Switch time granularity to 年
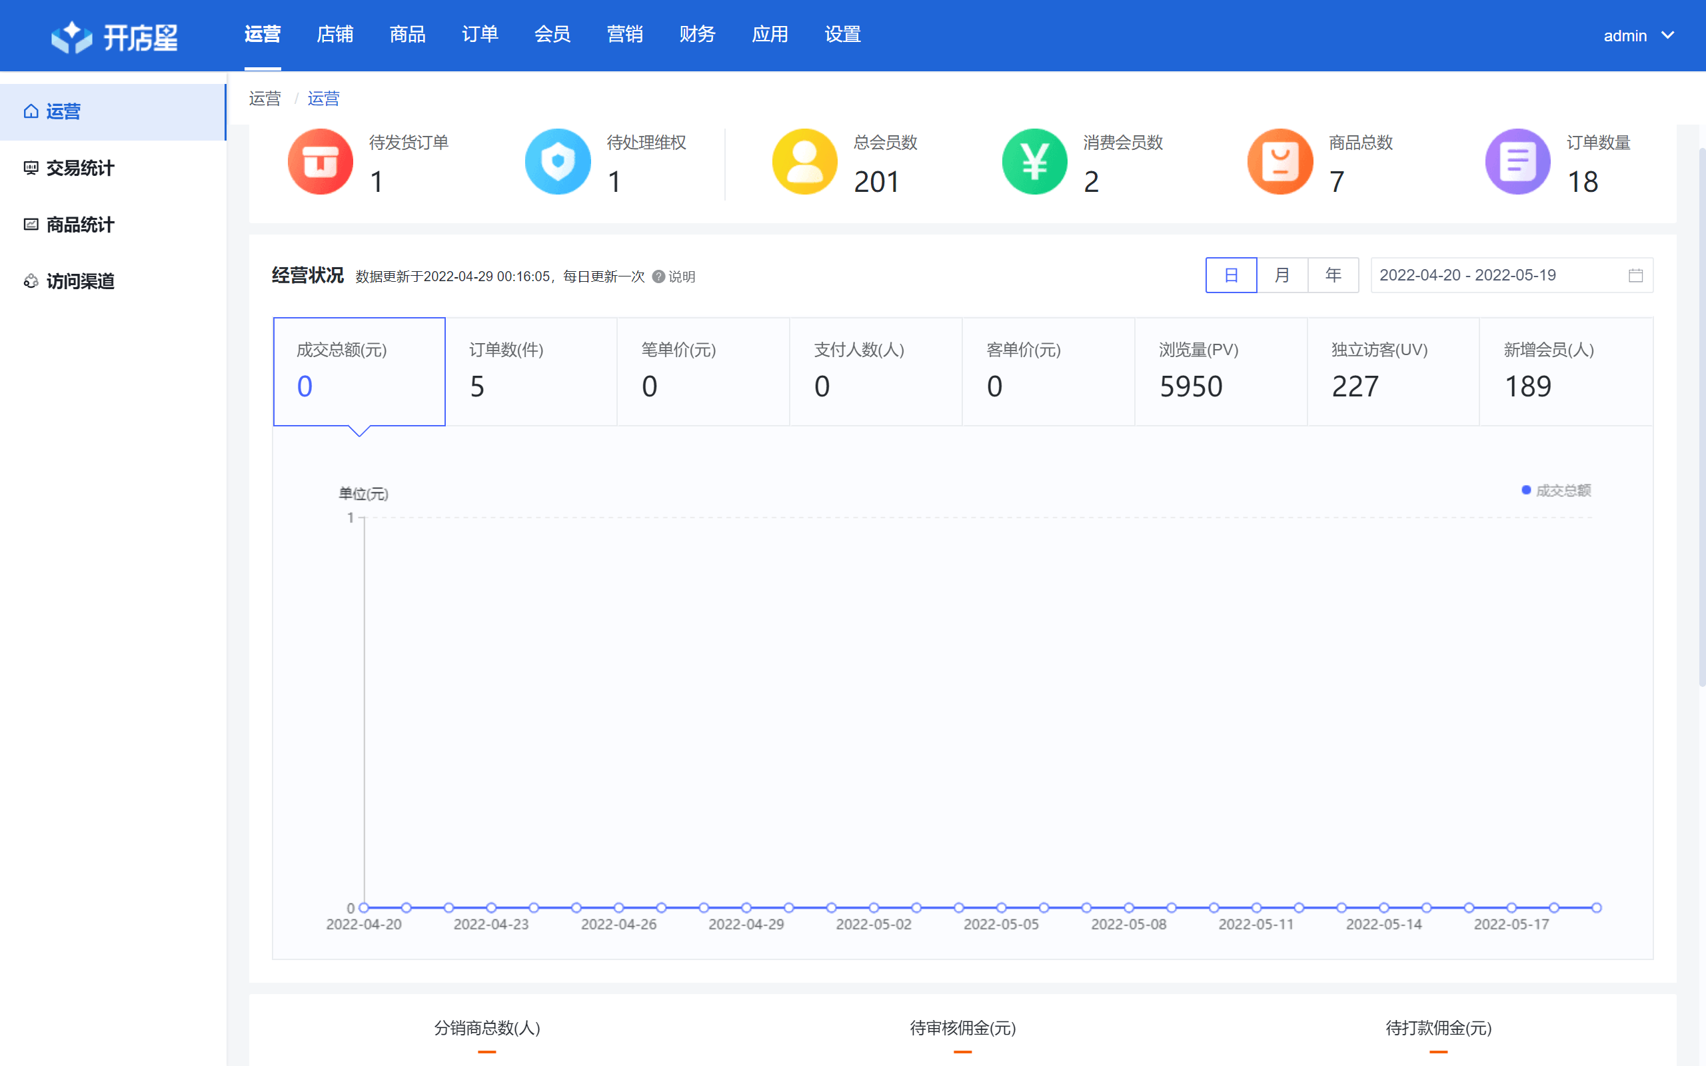The width and height of the screenshot is (1706, 1066). (x=1333, y=275)
